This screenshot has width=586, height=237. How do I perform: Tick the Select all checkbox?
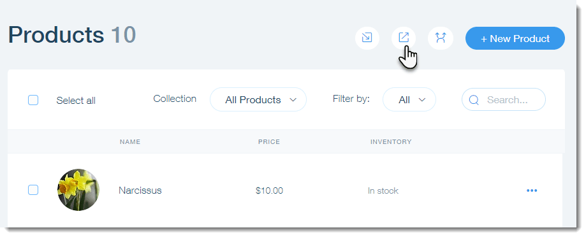(33, 100)
